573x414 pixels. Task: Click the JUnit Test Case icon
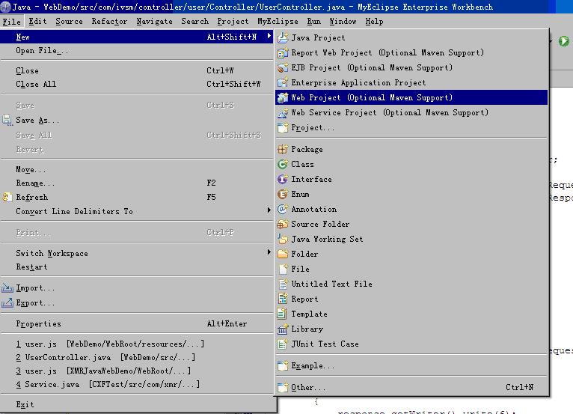[283, 344]
